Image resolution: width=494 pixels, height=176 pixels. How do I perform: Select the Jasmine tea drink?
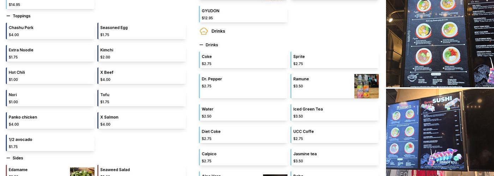335,157
